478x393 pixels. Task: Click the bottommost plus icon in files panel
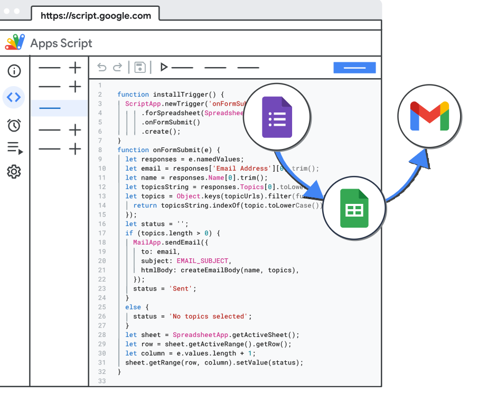pos(75,149)
